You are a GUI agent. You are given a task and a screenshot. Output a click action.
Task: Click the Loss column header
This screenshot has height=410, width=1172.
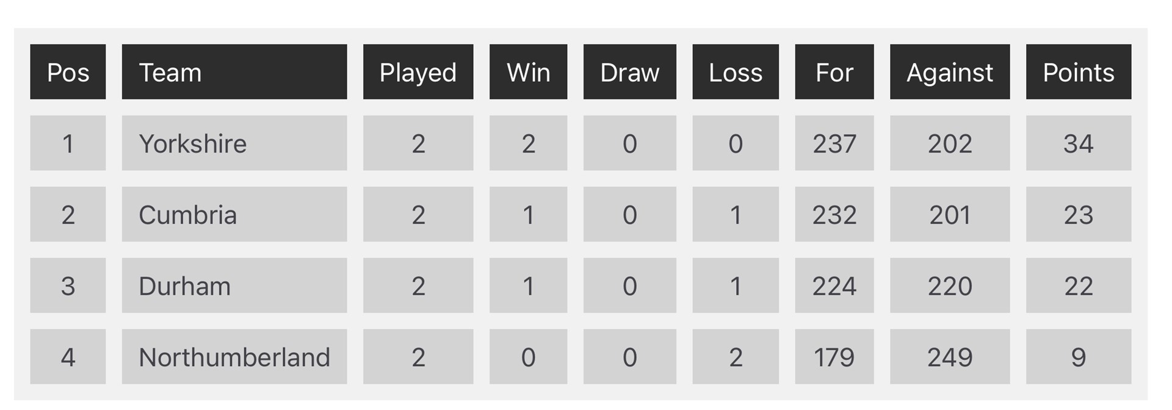(736, 72)
